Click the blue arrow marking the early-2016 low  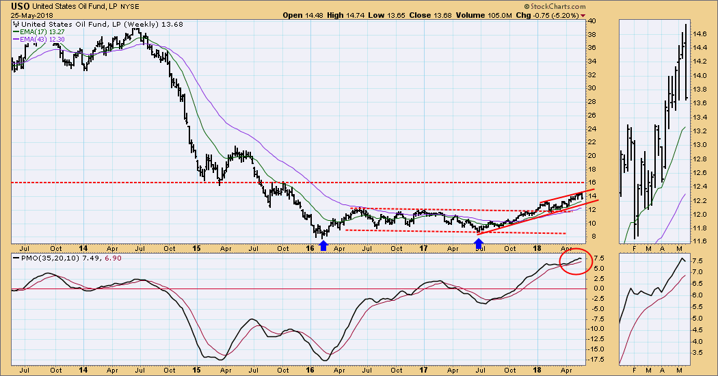tap(323, 246)
